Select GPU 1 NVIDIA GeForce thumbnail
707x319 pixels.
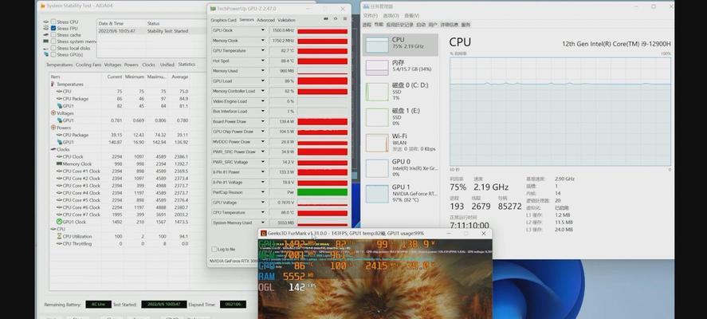(x=377, y=194)
